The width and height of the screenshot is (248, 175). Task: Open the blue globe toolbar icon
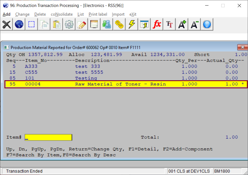click(x=19, y=24)
